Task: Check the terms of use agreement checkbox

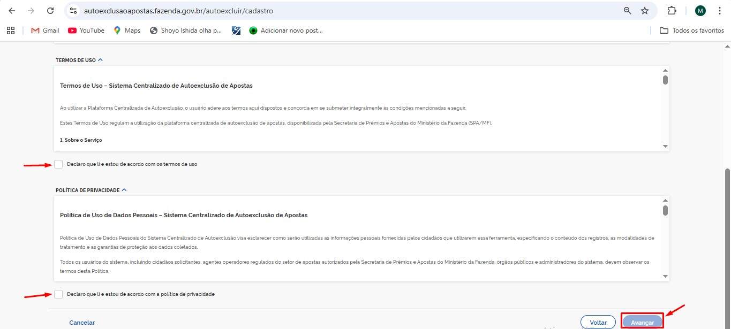Action: pos(59,164)
